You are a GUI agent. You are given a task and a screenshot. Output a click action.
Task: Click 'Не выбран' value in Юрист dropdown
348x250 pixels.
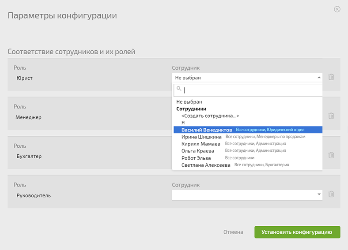(188, 78)
